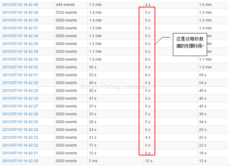229x166 pixels.
Task: Open batch 2015/07/18 18:42:26 link
Action: [x=20, y=114]
